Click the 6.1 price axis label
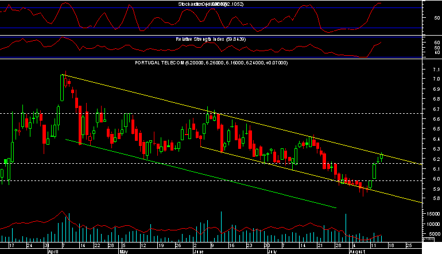The width and height of the screenshot is (442, 254). 436,169
